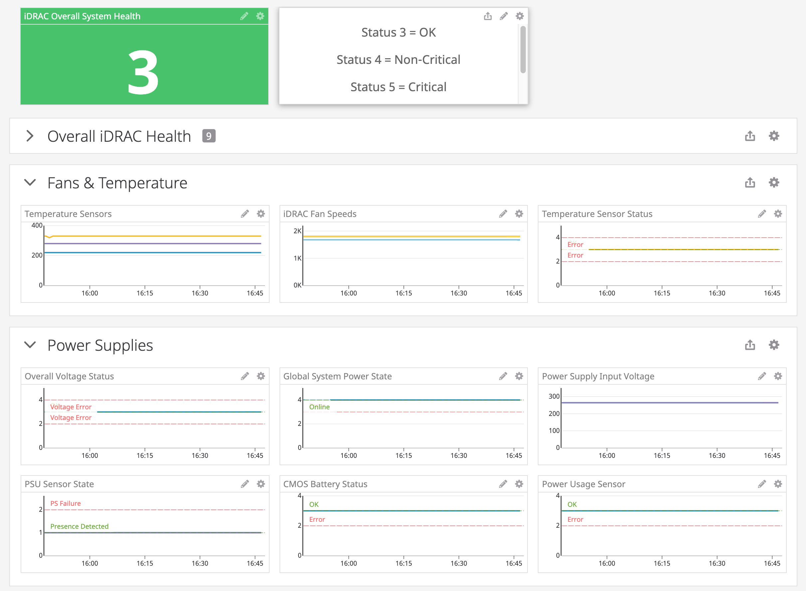The height and width of the screenshot is (591, 806).
Task: Open settings for the Temperature Sensors chart
Action: (261, 214)
